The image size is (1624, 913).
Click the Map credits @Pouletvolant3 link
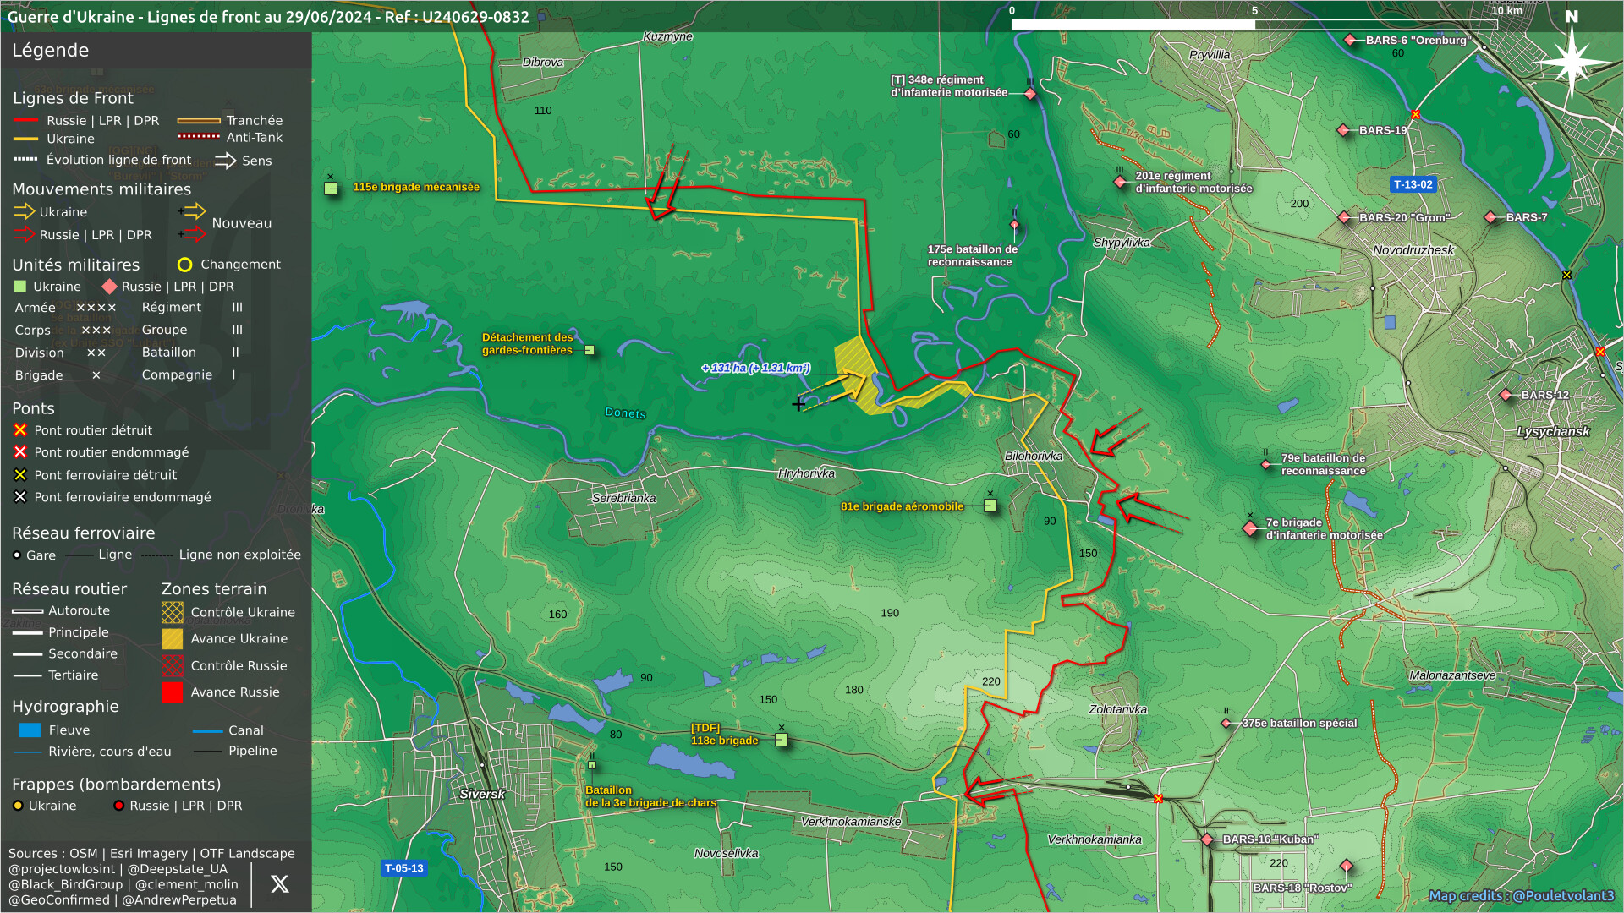click(x=1521, y=896)
